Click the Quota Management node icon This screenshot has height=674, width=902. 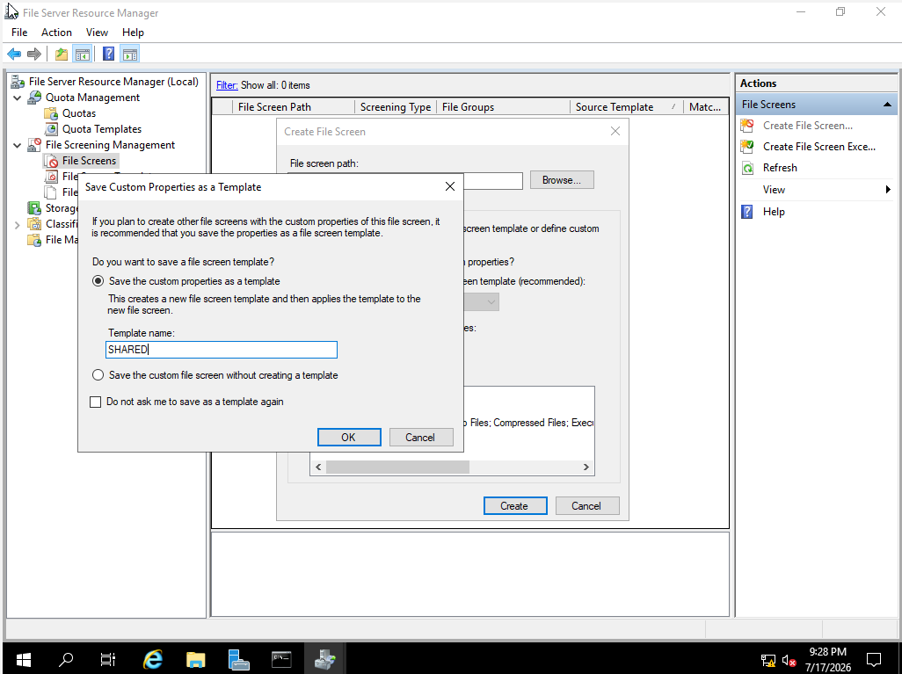pos(34,98)
